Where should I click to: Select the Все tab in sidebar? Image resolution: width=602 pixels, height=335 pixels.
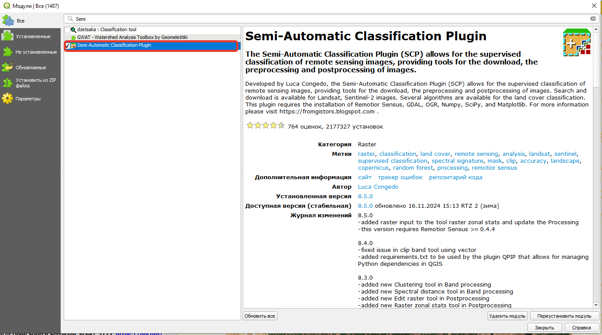[30, 21]
